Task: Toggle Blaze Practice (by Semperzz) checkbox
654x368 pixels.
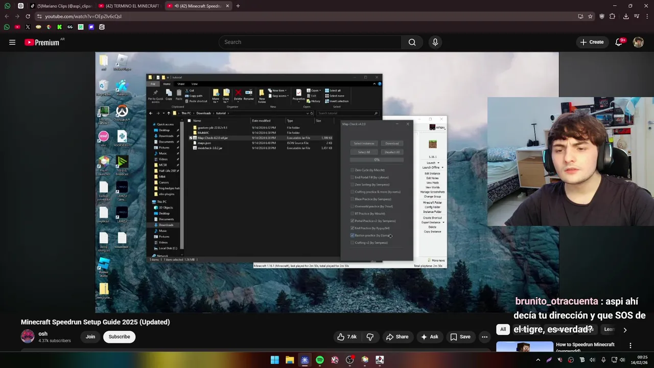Action: (353, 199)
